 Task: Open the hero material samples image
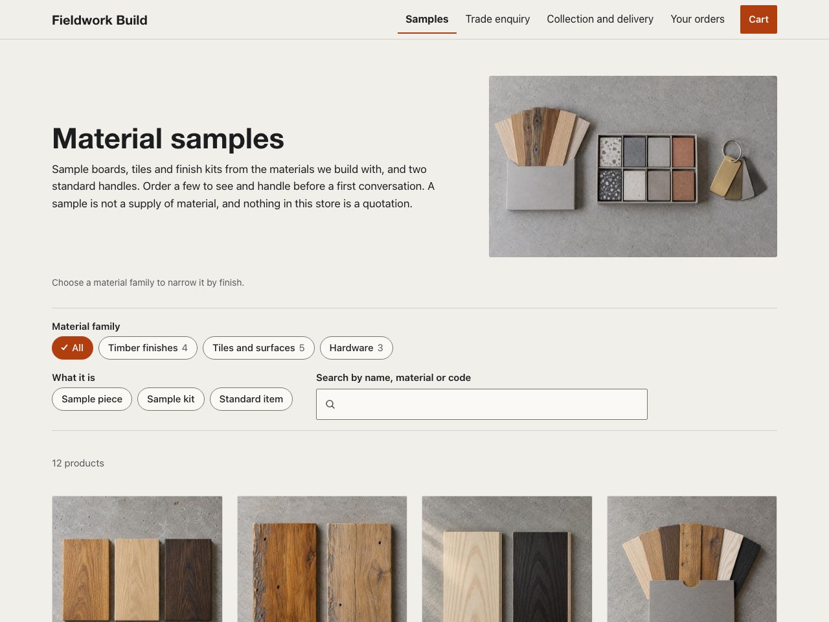633,167
